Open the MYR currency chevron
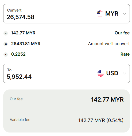 (125, 14)
